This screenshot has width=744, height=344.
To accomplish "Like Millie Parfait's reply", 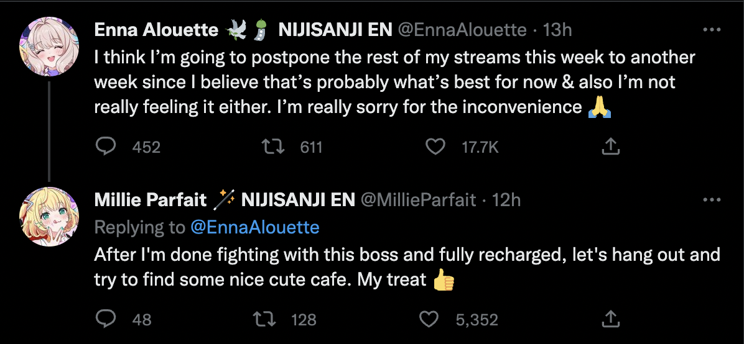I will 429,319.
